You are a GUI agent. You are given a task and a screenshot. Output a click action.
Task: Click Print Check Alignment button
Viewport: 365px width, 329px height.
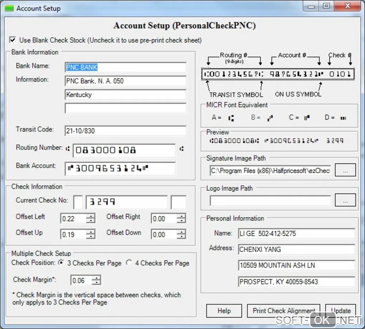(283, 311)
